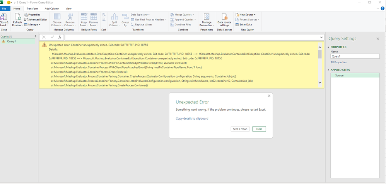Screen dimensions: 386x184
Task: Click the query Name input field
Action: pos(355,56)
